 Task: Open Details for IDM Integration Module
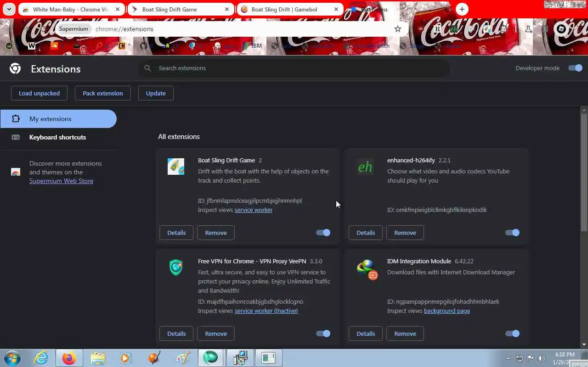(366, 334)
